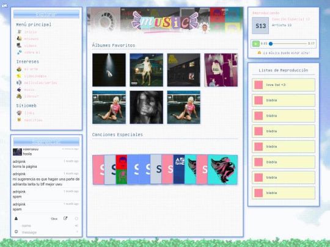Click the circle icon in the chatbox toolbar
330x247 pixels.
[x=76, y=218]
